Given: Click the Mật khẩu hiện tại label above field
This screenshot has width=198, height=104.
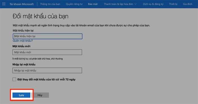Looking at the screenshot, I should [x=23, y=31].
